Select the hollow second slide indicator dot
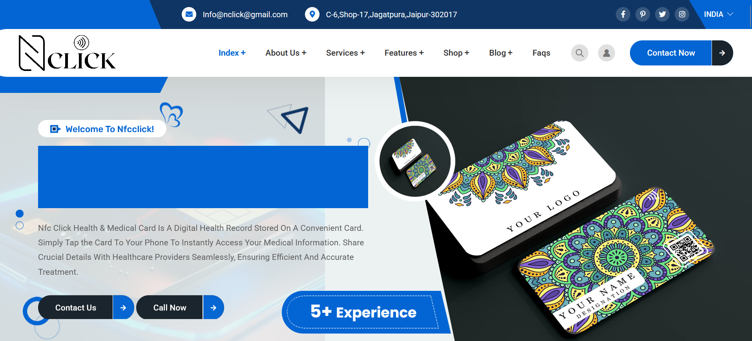Screen dimensions: 752x341 pyautogui.click(x=20, y=225)
